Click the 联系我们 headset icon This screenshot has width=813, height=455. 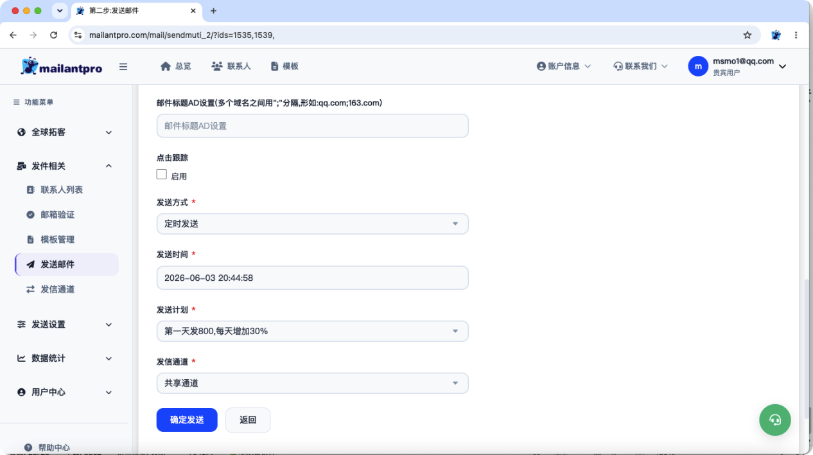pyautogui.click(x=618, y=66)
